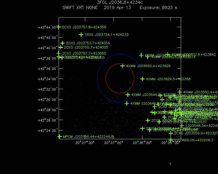Click right ascension label 20h36m30s

[x=142, y=143]
